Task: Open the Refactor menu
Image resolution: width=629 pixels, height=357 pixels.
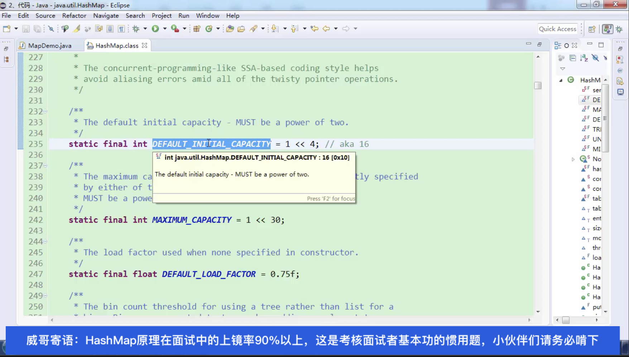Action: pos(74,15)
